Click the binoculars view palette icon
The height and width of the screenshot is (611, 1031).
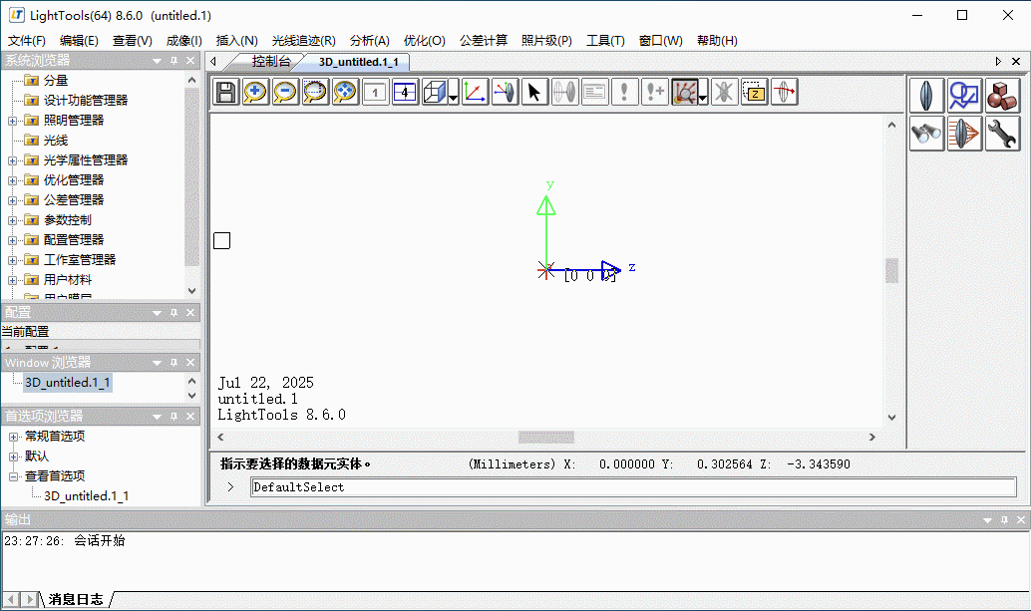pos(927,134)
